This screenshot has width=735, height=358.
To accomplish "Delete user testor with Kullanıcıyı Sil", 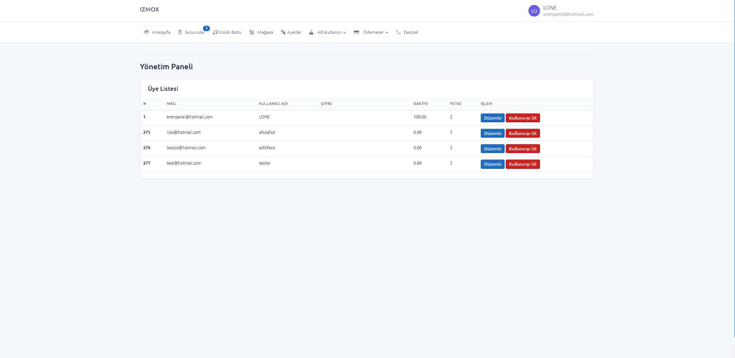I will coord(522,164).
